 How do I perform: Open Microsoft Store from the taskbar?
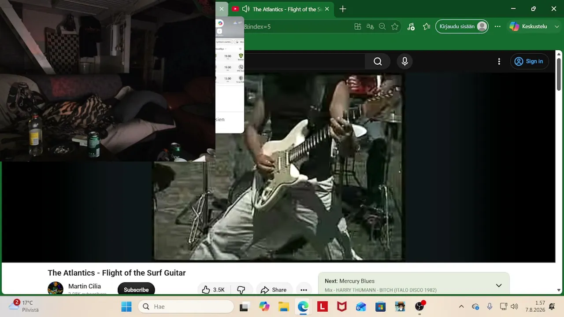tap(380, 306)
